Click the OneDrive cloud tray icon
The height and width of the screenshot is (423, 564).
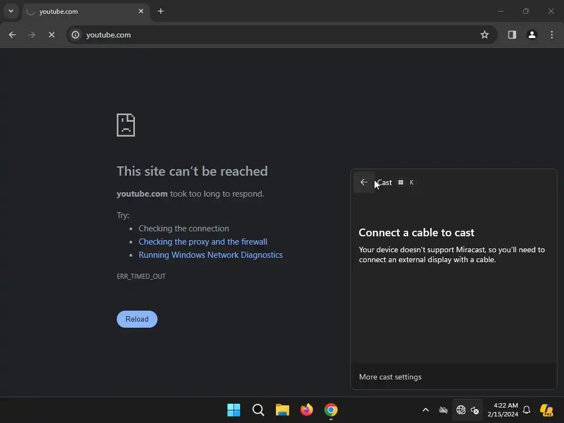443,410
